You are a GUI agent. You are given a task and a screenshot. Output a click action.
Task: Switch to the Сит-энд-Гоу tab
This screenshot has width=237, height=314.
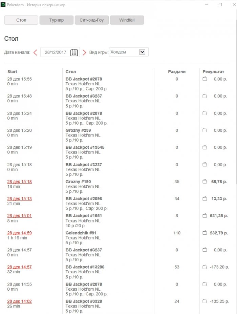(92, 20)
